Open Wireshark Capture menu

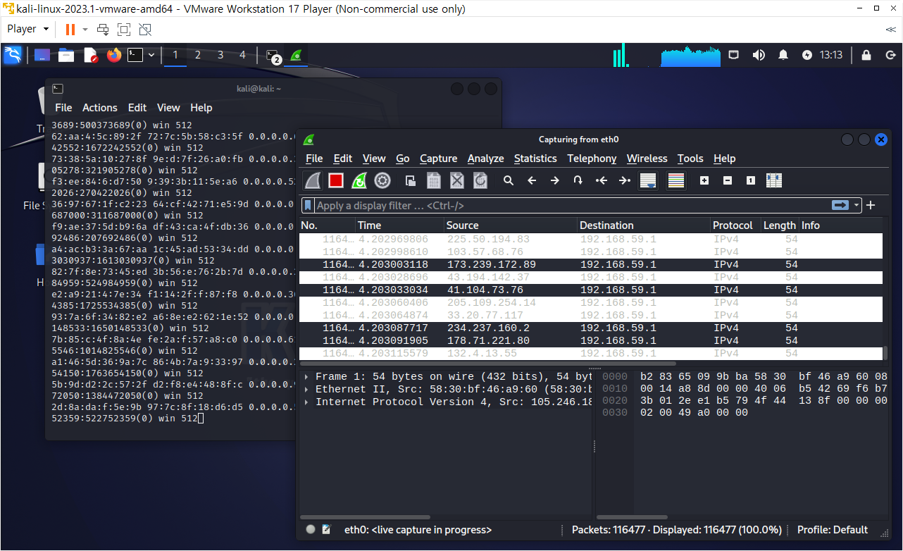coord(439,159)
